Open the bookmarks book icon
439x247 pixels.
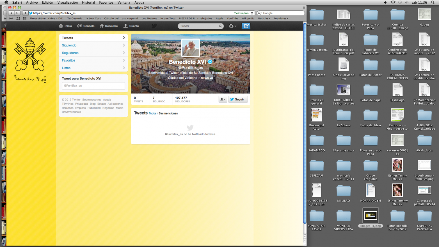coord(18,19)
